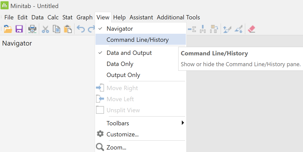Open the Data menu

[x=37, y=17]
